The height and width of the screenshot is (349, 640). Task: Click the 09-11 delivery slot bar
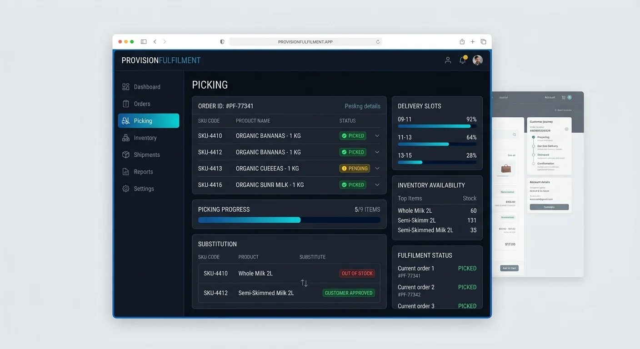pyautogui.click(x=437, y=126)
